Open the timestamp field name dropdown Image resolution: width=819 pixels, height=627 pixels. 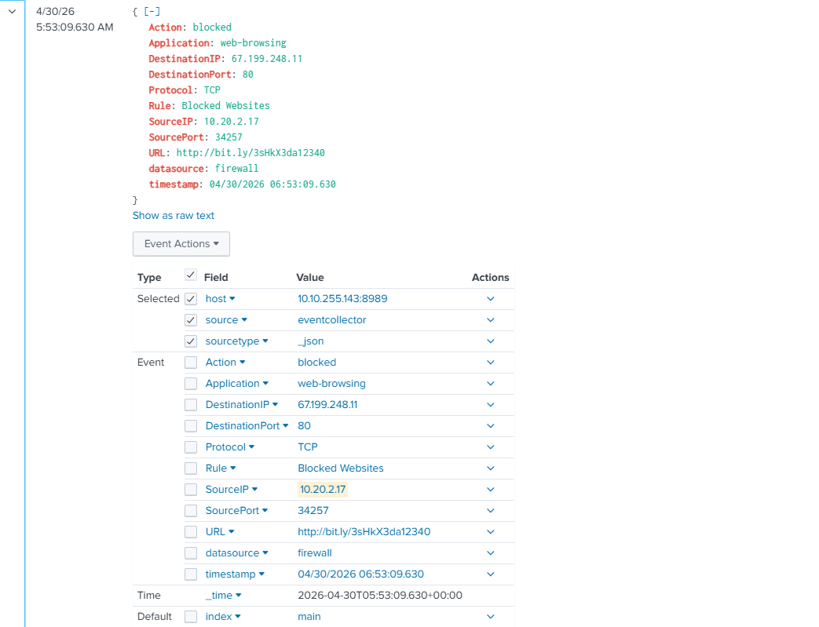pos(235,574)
